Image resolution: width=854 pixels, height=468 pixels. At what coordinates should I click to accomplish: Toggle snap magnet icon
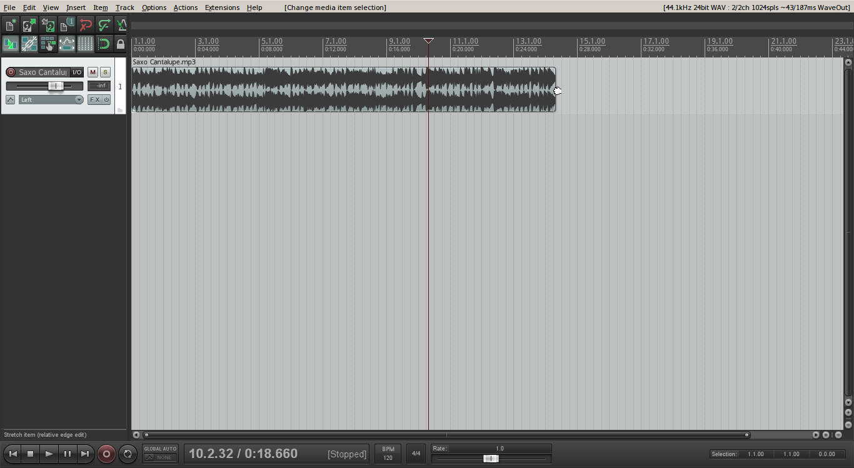[104, 44]
